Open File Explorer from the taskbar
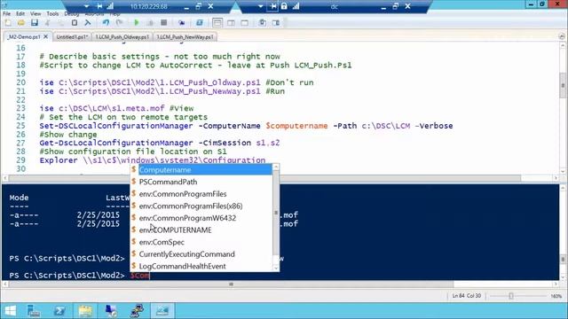568x319 pixels. pyautogui.click(x=85, y=311)
